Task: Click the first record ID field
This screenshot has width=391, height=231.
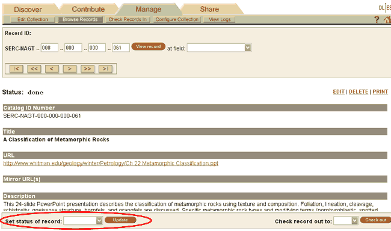Action: [49, 48]
